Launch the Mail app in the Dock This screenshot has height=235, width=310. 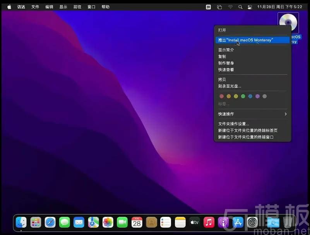(x=79, y=222)
